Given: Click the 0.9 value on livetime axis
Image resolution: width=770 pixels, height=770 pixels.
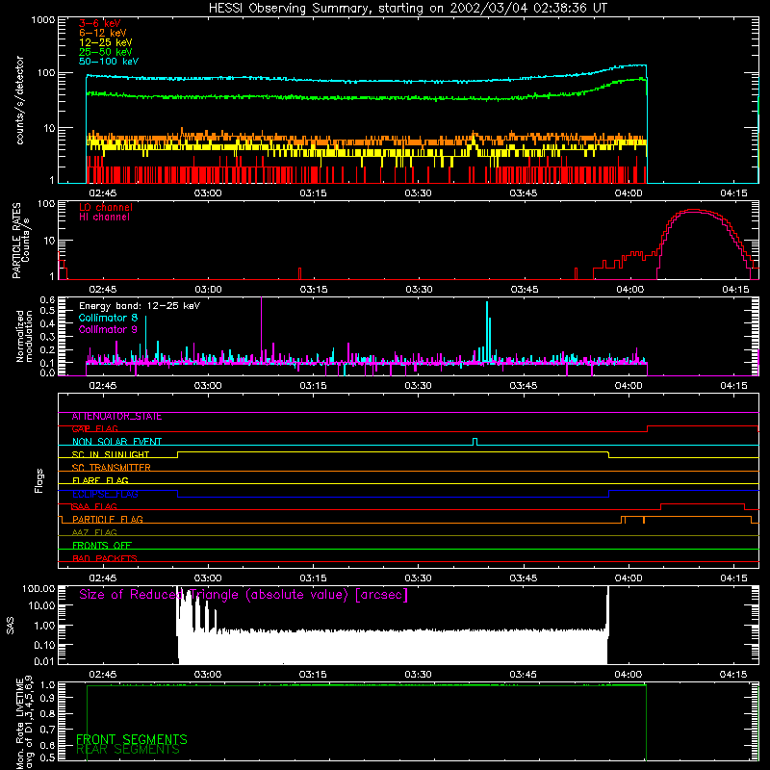Looking at the screenshot, I should tap(49, 698).
